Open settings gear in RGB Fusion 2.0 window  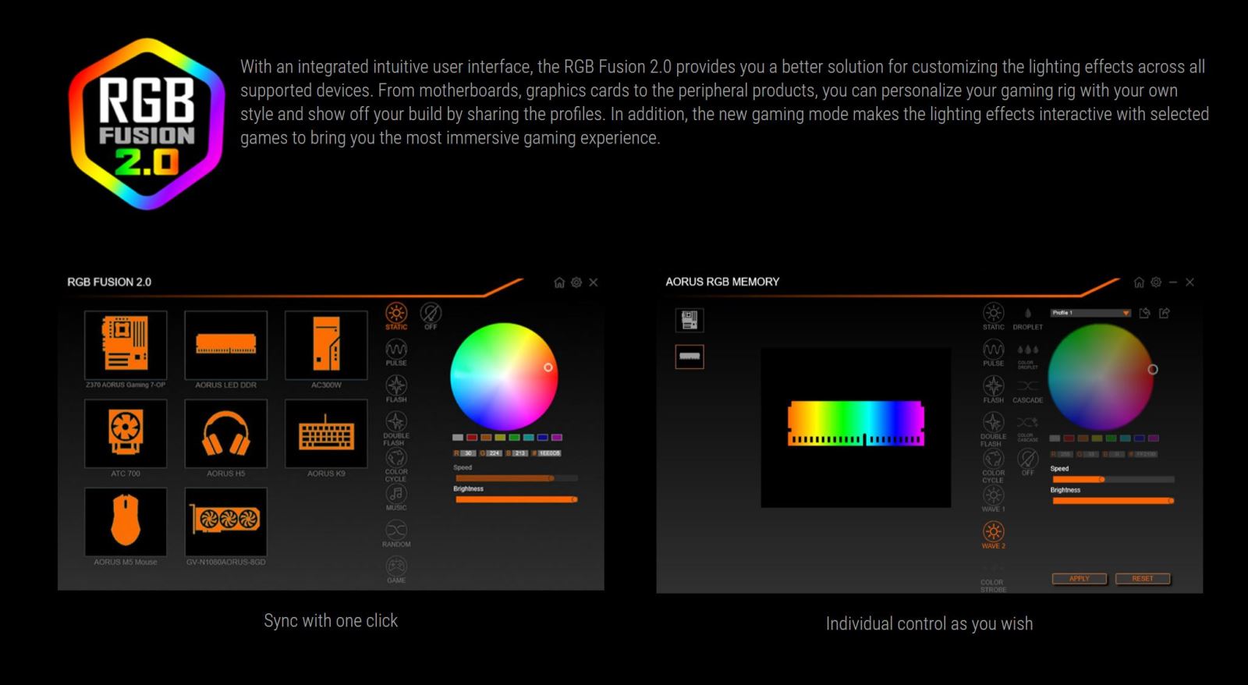click(x=576, y=282)
